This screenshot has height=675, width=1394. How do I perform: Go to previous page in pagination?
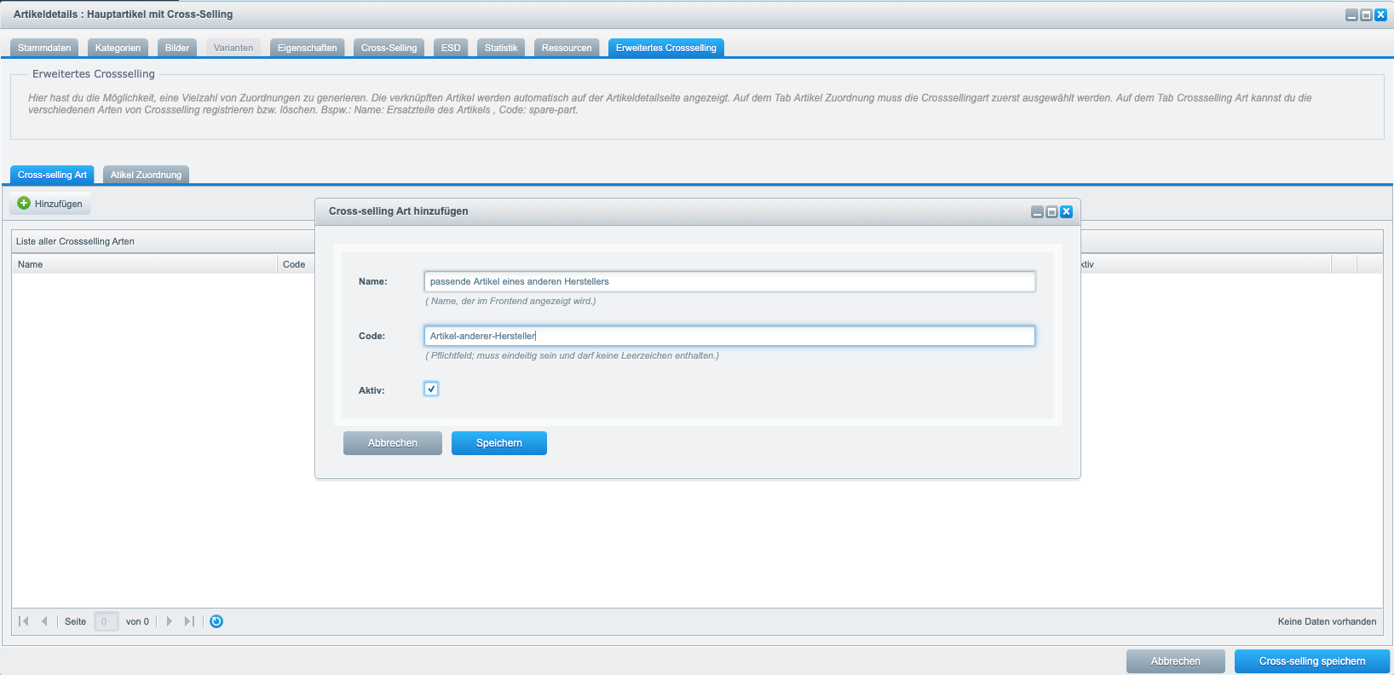(44, 621)
